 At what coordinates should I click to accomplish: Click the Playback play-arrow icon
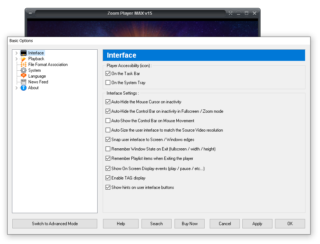click(24, 59)
